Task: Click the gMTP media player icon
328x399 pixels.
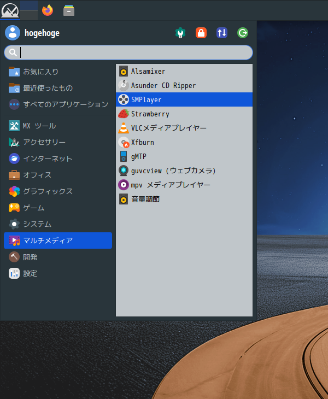Action: point(124,156)
